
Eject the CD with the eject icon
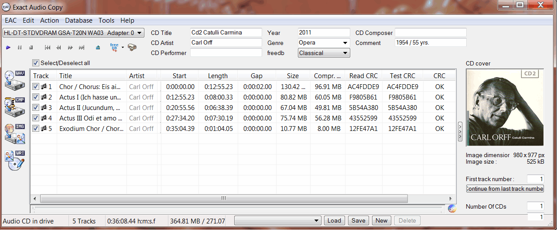[x=98, y=47]
